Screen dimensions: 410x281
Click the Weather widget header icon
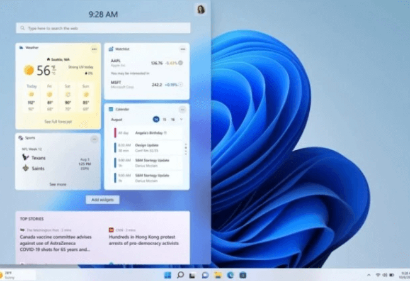coord(21,48)
